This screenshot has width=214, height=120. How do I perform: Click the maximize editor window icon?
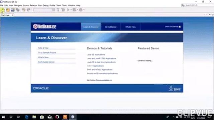(x=213, y=15)
